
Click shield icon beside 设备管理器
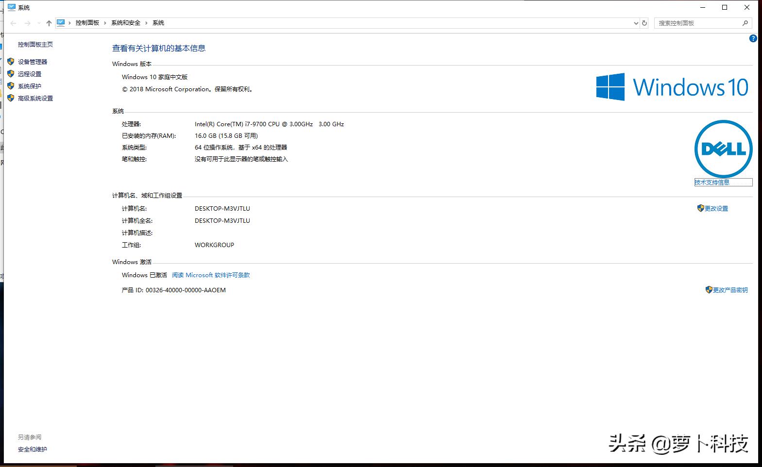11,62
